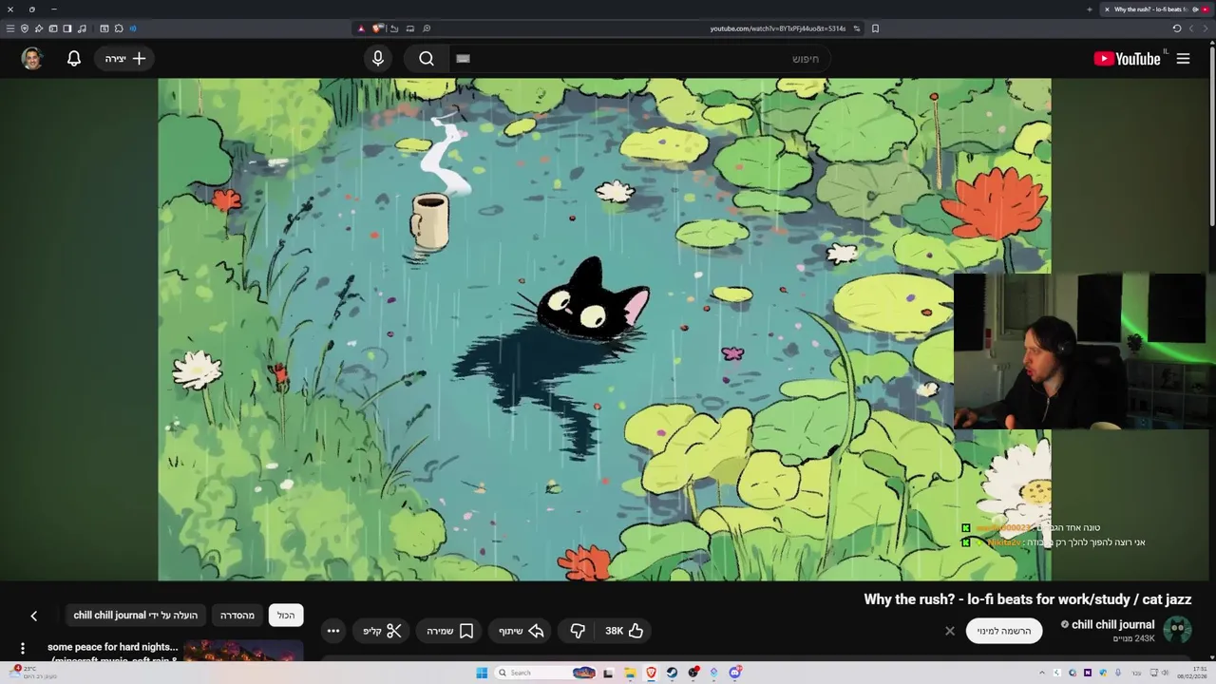
Task: Close the 'Why the rush?' browser tab
Action: pos(1107,9)
